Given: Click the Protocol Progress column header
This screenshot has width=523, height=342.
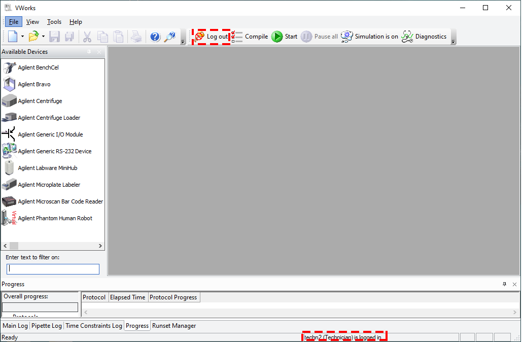Looking at the screenshot, I should 174,297.
